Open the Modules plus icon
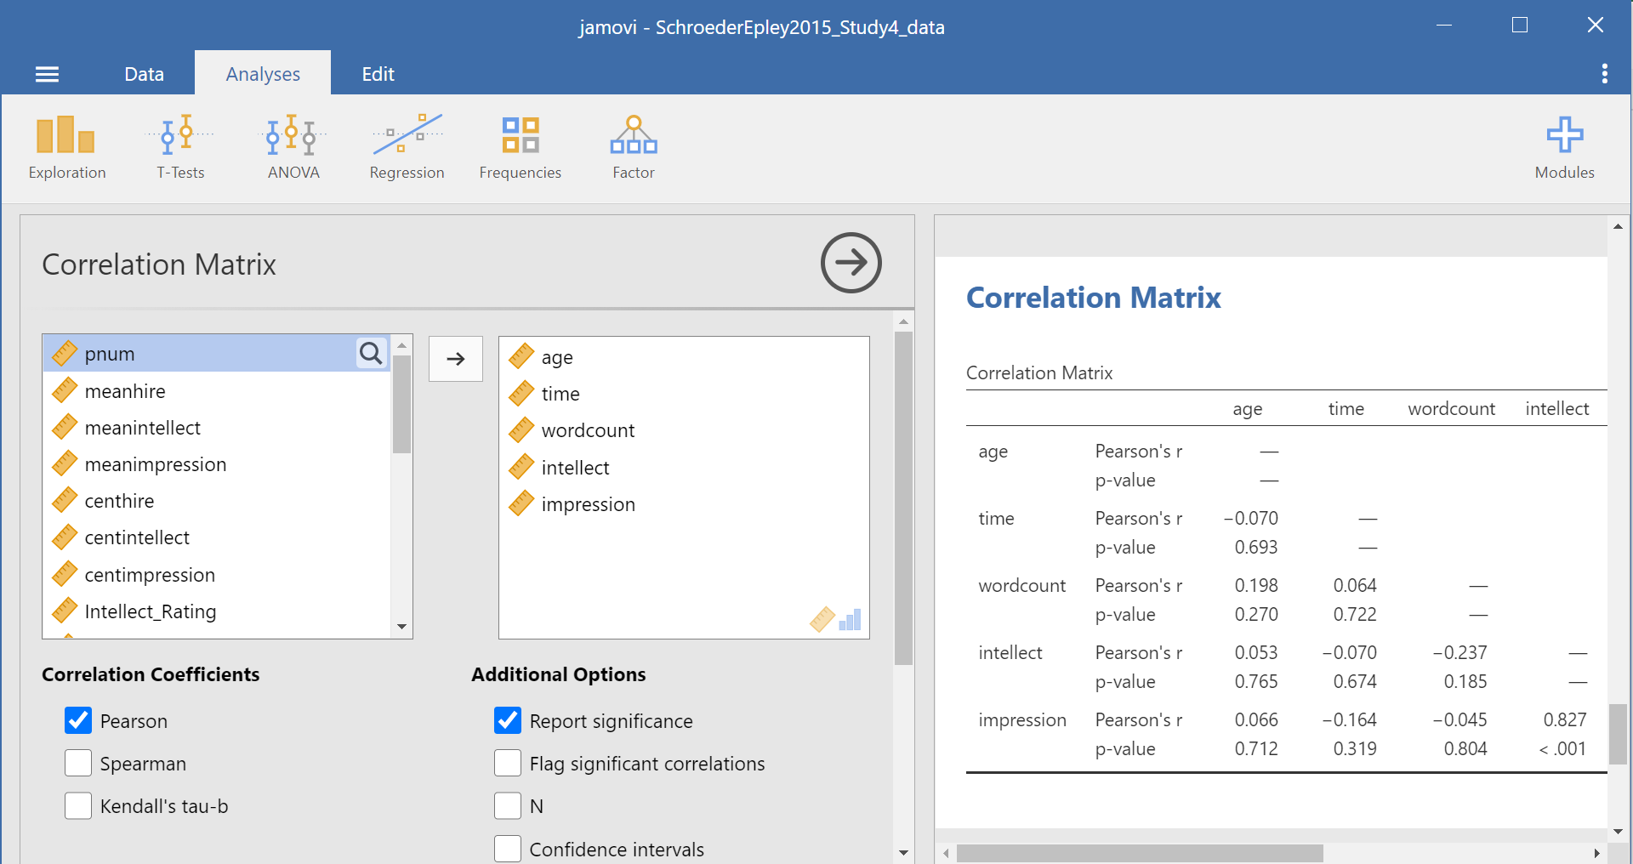 pyautogui.click(x=1564, y=136)
